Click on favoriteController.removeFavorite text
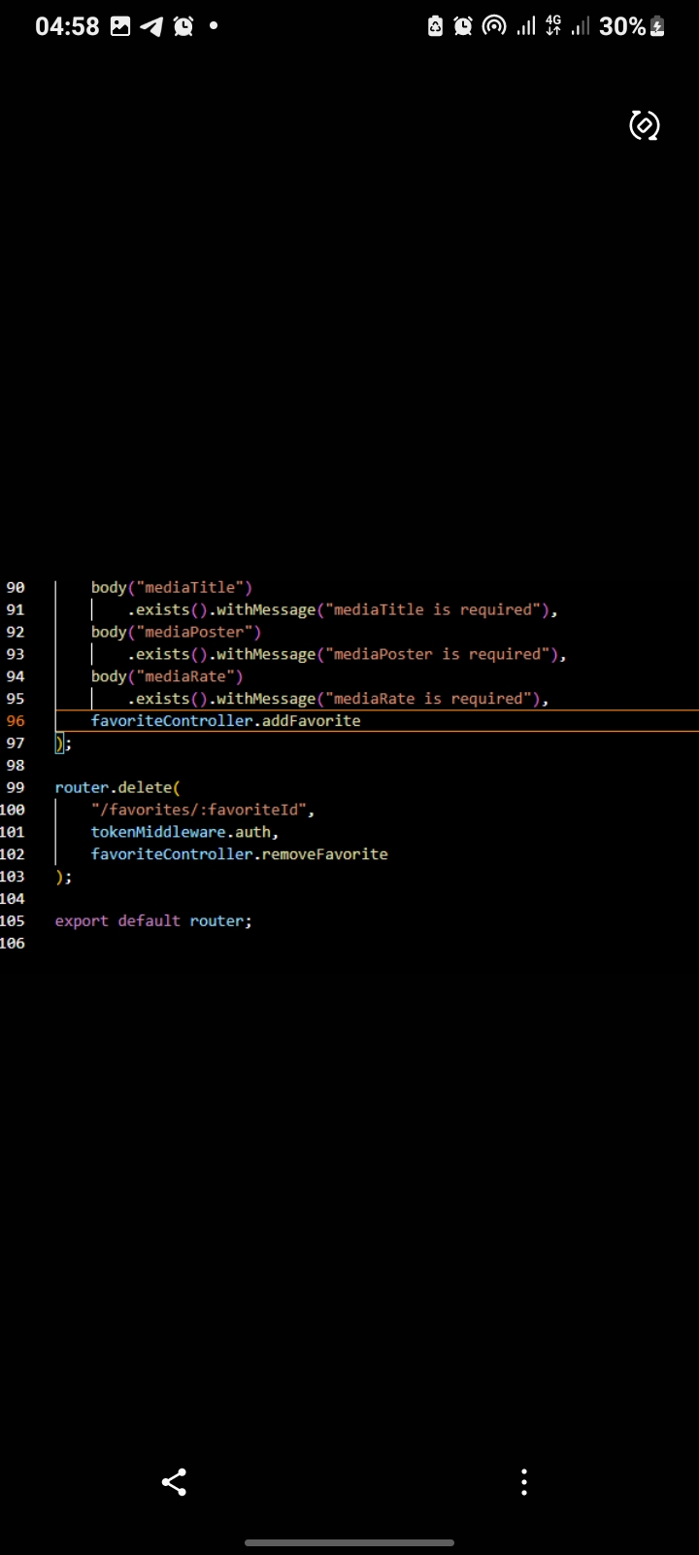This screenshot has height=1555, width=699. coord(239,854)
